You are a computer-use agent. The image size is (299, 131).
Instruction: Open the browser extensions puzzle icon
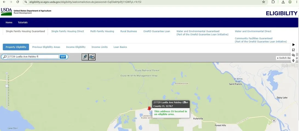pos(273,2)
